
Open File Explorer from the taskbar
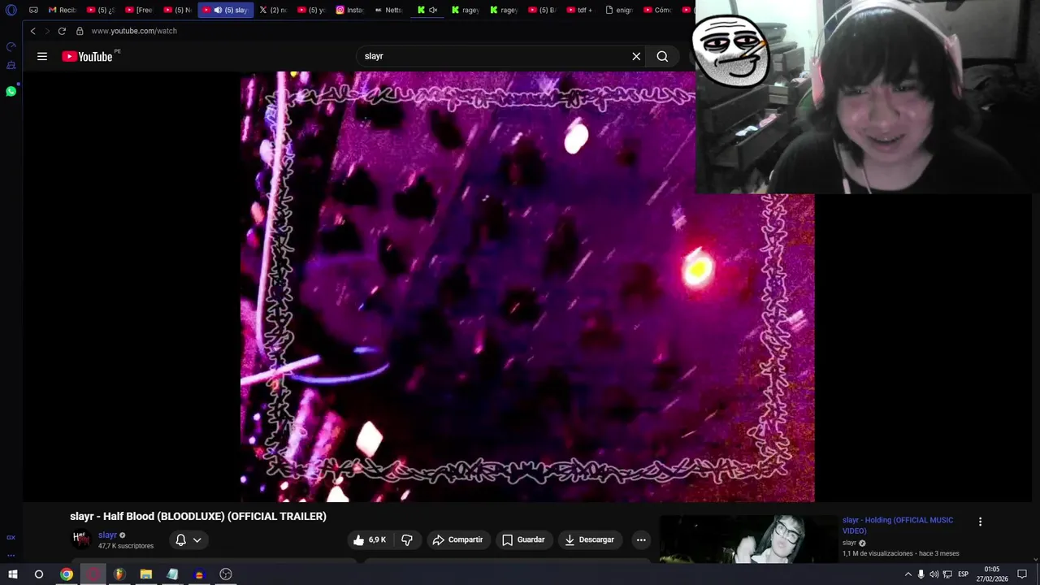click(145, 574)
